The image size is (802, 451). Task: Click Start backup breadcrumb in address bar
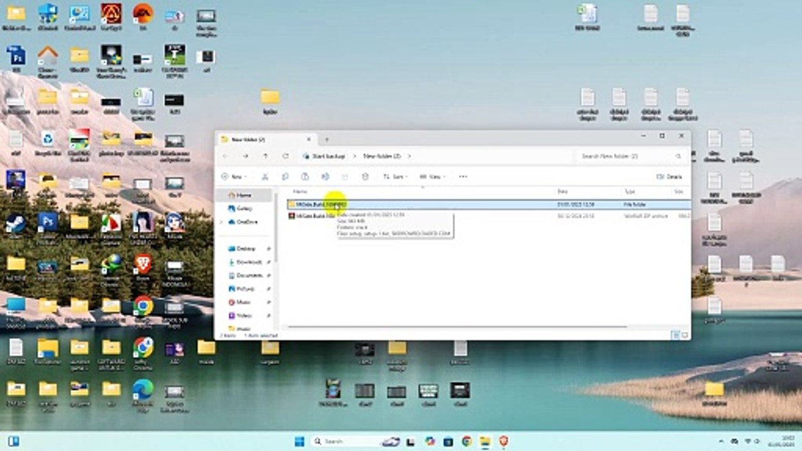tap(328, 156)
